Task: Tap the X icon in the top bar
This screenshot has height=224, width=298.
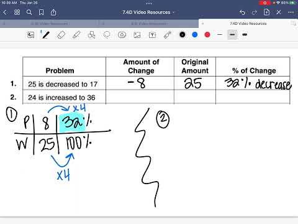Action: point(279,12)
